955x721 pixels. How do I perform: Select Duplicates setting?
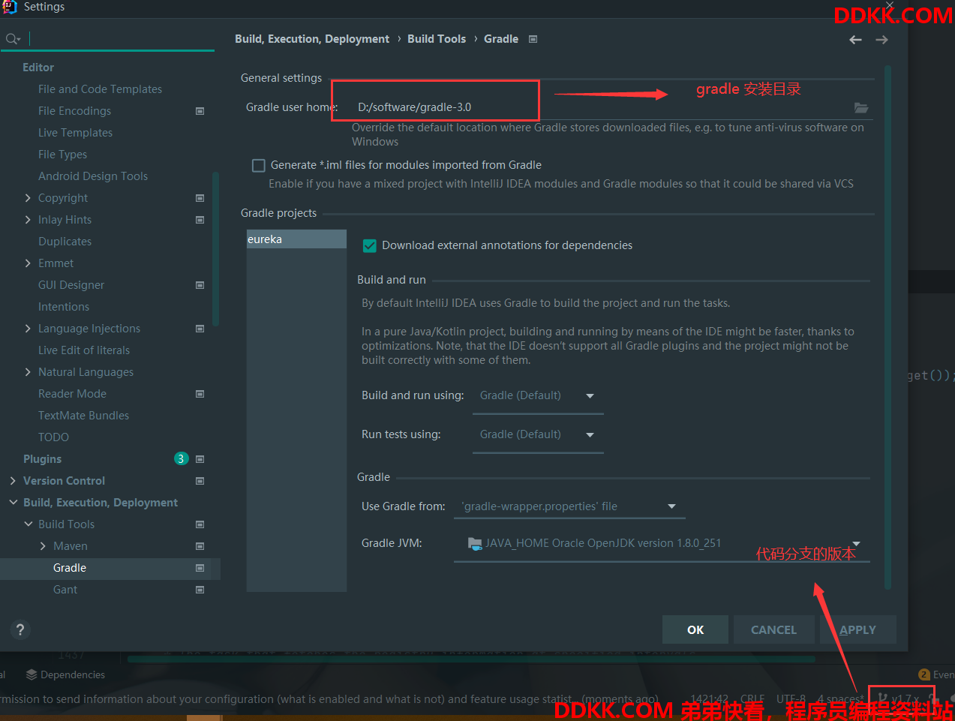coord(65,242)
